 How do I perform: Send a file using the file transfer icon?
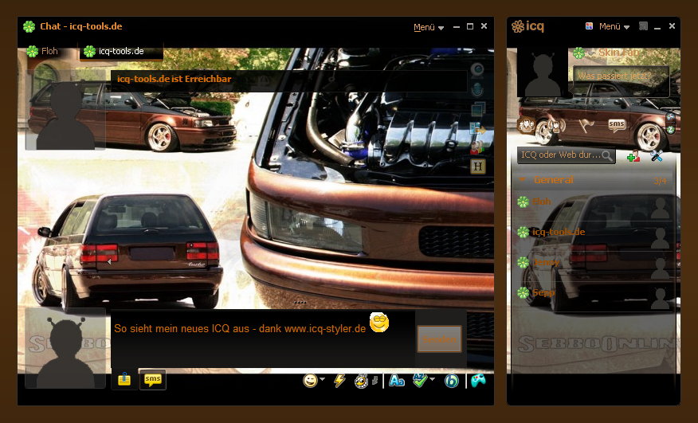(x=477, y=129)
